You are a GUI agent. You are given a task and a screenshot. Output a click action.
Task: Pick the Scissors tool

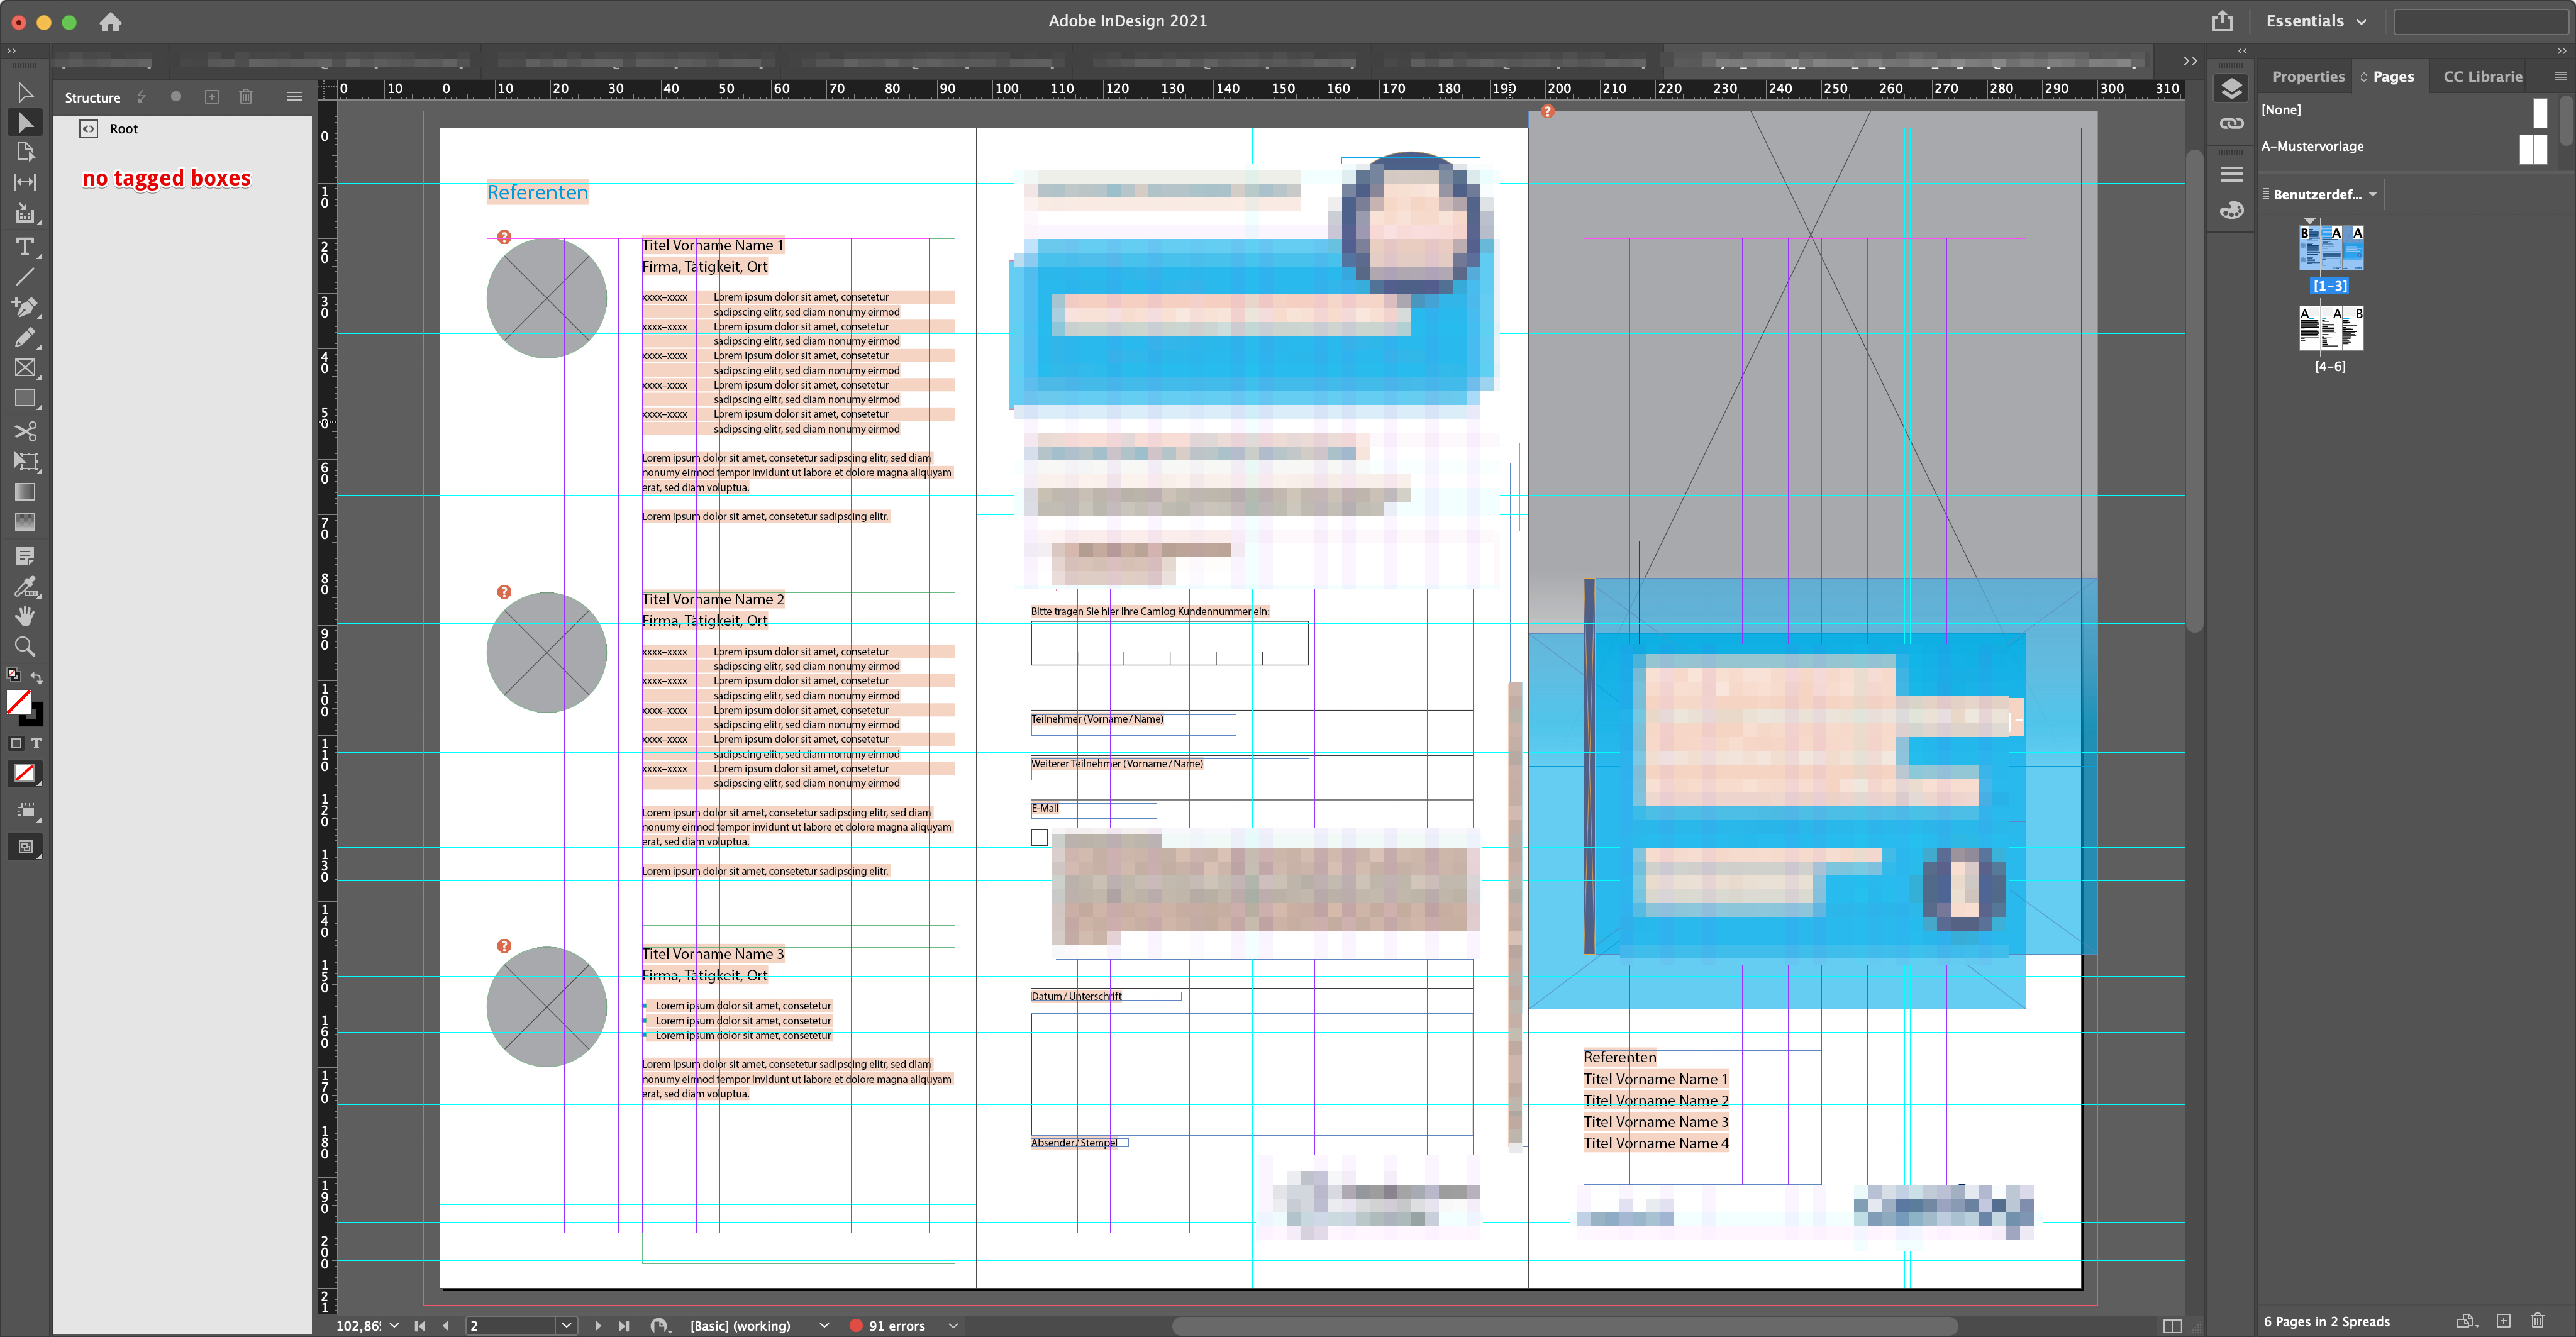[x=25, y=431]
